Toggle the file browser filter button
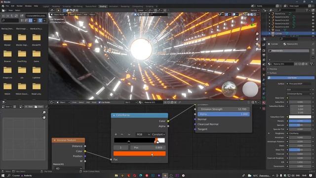The image size is (316, 178). pos(40,20)
